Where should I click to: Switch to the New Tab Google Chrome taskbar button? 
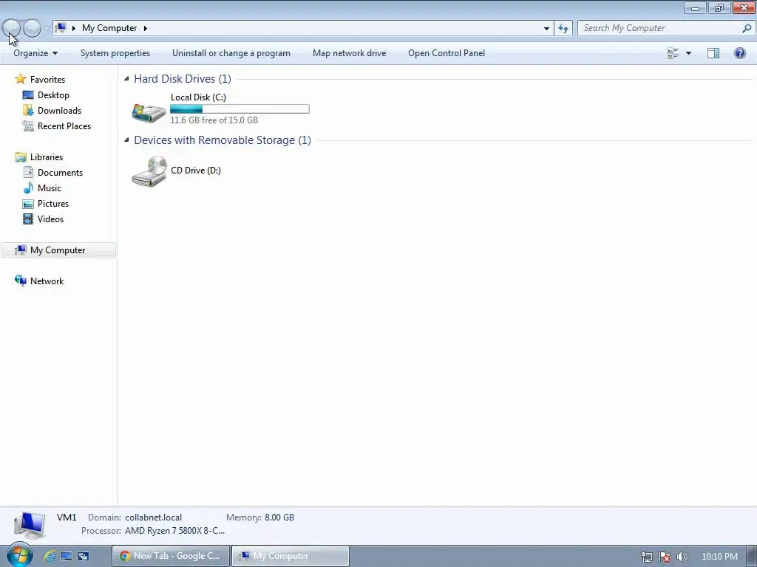[x=171, y=556]
